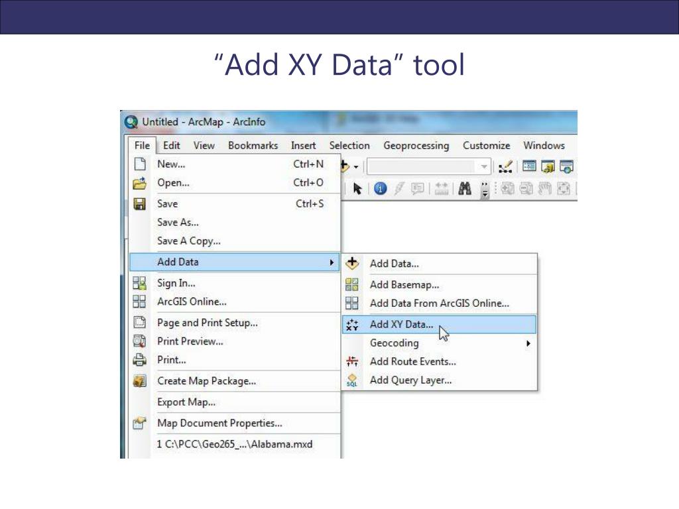Click the Print printer icon
The image size is (679, 509).
(x=139, y=360)
